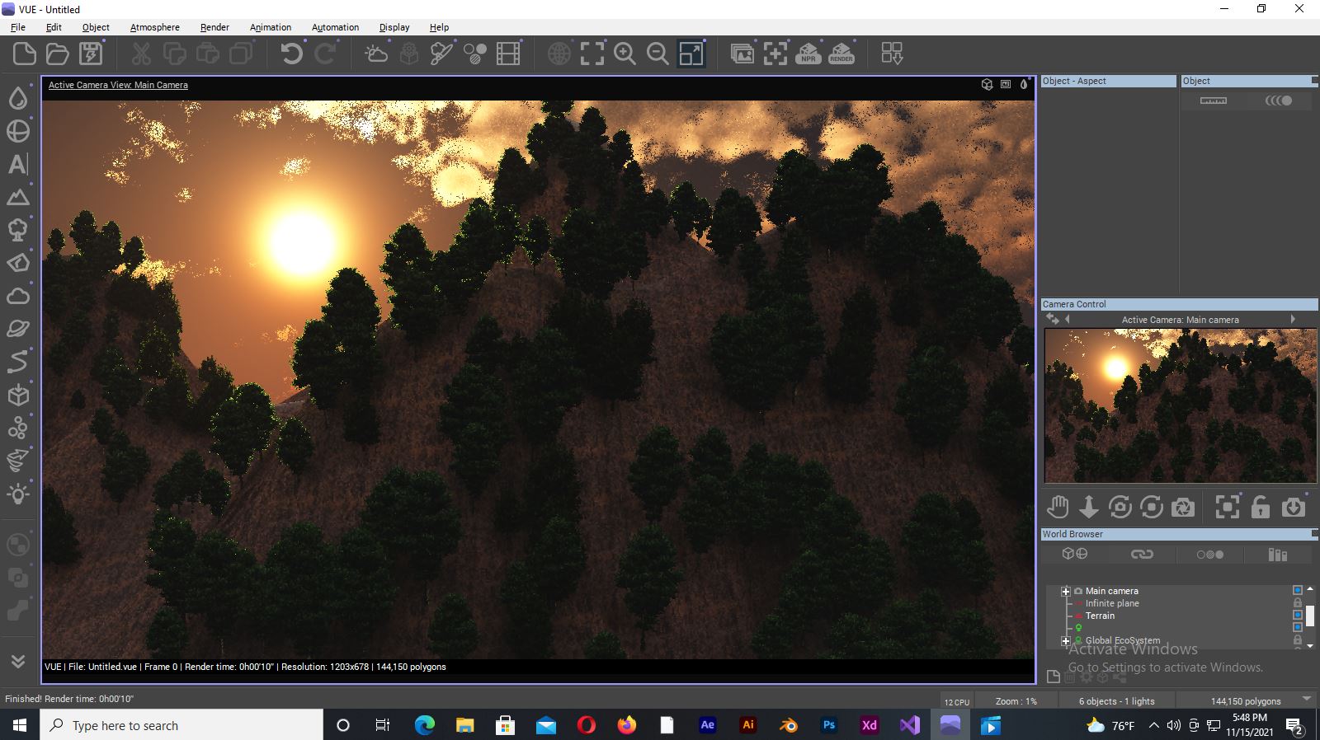
Task: Click the rotate camera icon
Action: 1120,507
